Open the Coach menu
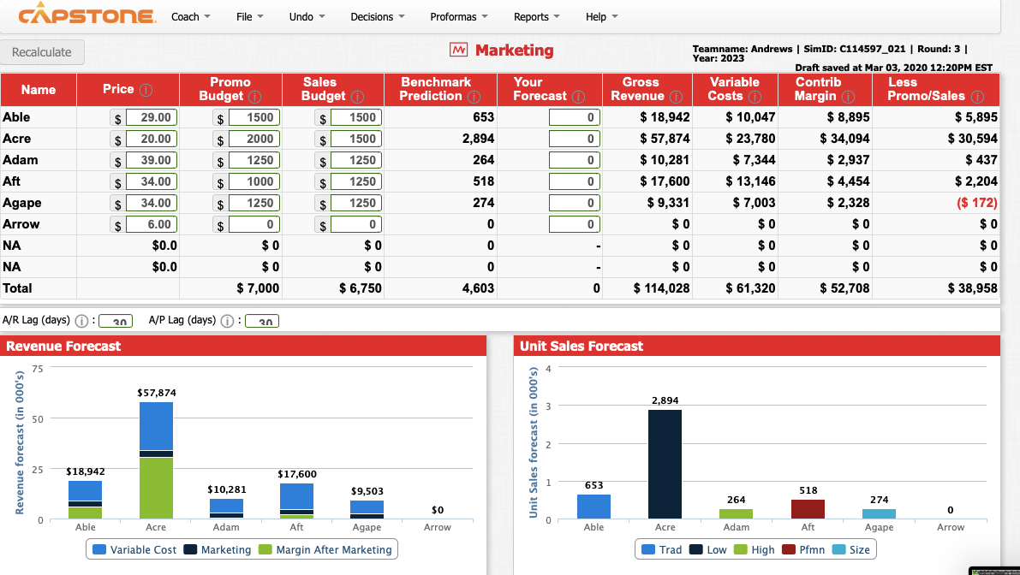The width and height of the screenshot is (1020, 575). (188, 16)
